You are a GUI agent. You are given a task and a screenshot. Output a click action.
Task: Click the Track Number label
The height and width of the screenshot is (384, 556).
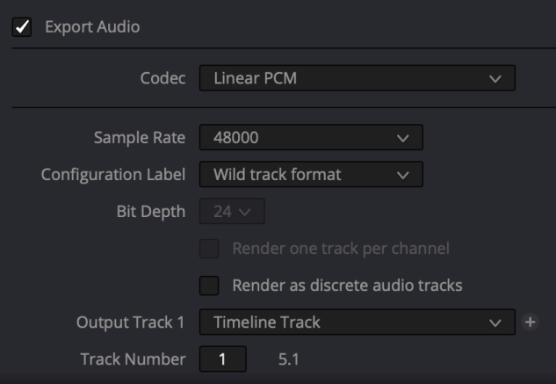click(x=133, y=359)
